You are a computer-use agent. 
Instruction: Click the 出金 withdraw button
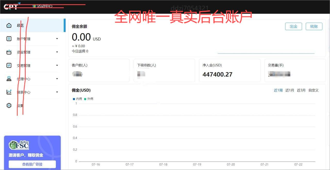293,26
